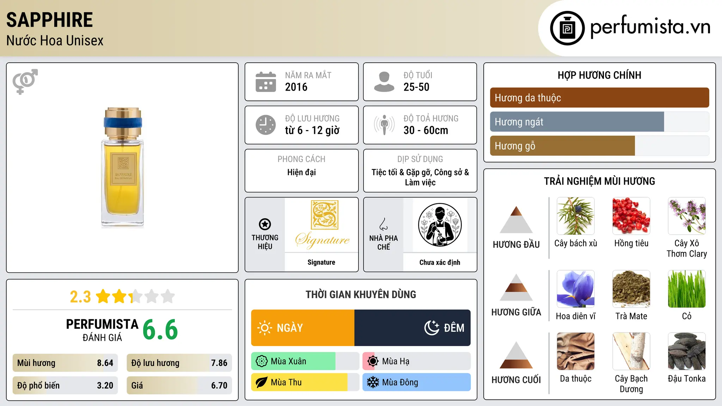
Task: Click the sun icon for Mùa Hạ
Action: pos(373,361)
